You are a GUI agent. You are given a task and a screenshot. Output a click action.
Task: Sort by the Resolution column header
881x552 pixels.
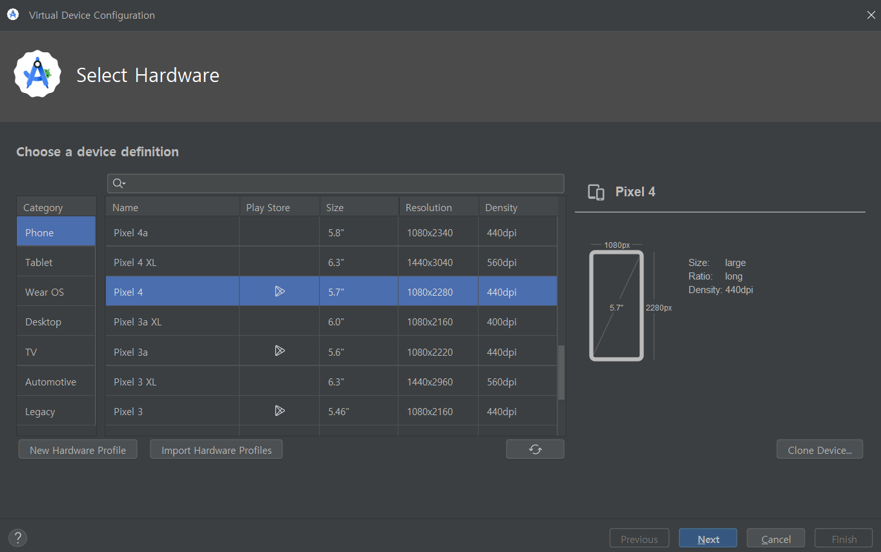[x=439, y=207]
